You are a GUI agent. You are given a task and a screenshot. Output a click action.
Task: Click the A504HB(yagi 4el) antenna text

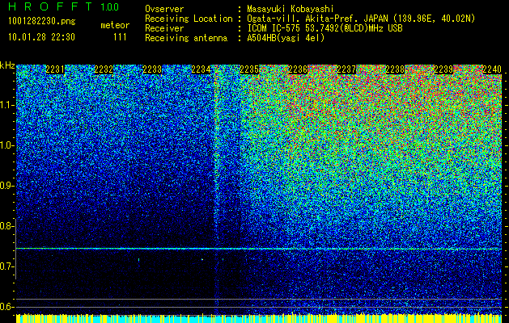pos(286,38)
